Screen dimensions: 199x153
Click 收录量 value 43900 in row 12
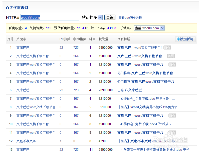coord(103,141)
